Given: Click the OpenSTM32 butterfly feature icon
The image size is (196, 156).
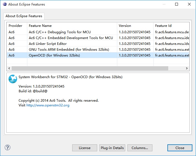Looking at the screenshot, I should point(13,79).
